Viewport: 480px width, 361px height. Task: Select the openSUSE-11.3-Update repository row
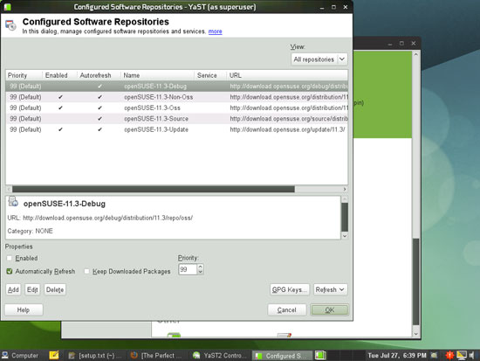pyautogui.click(x=176, y=129)
